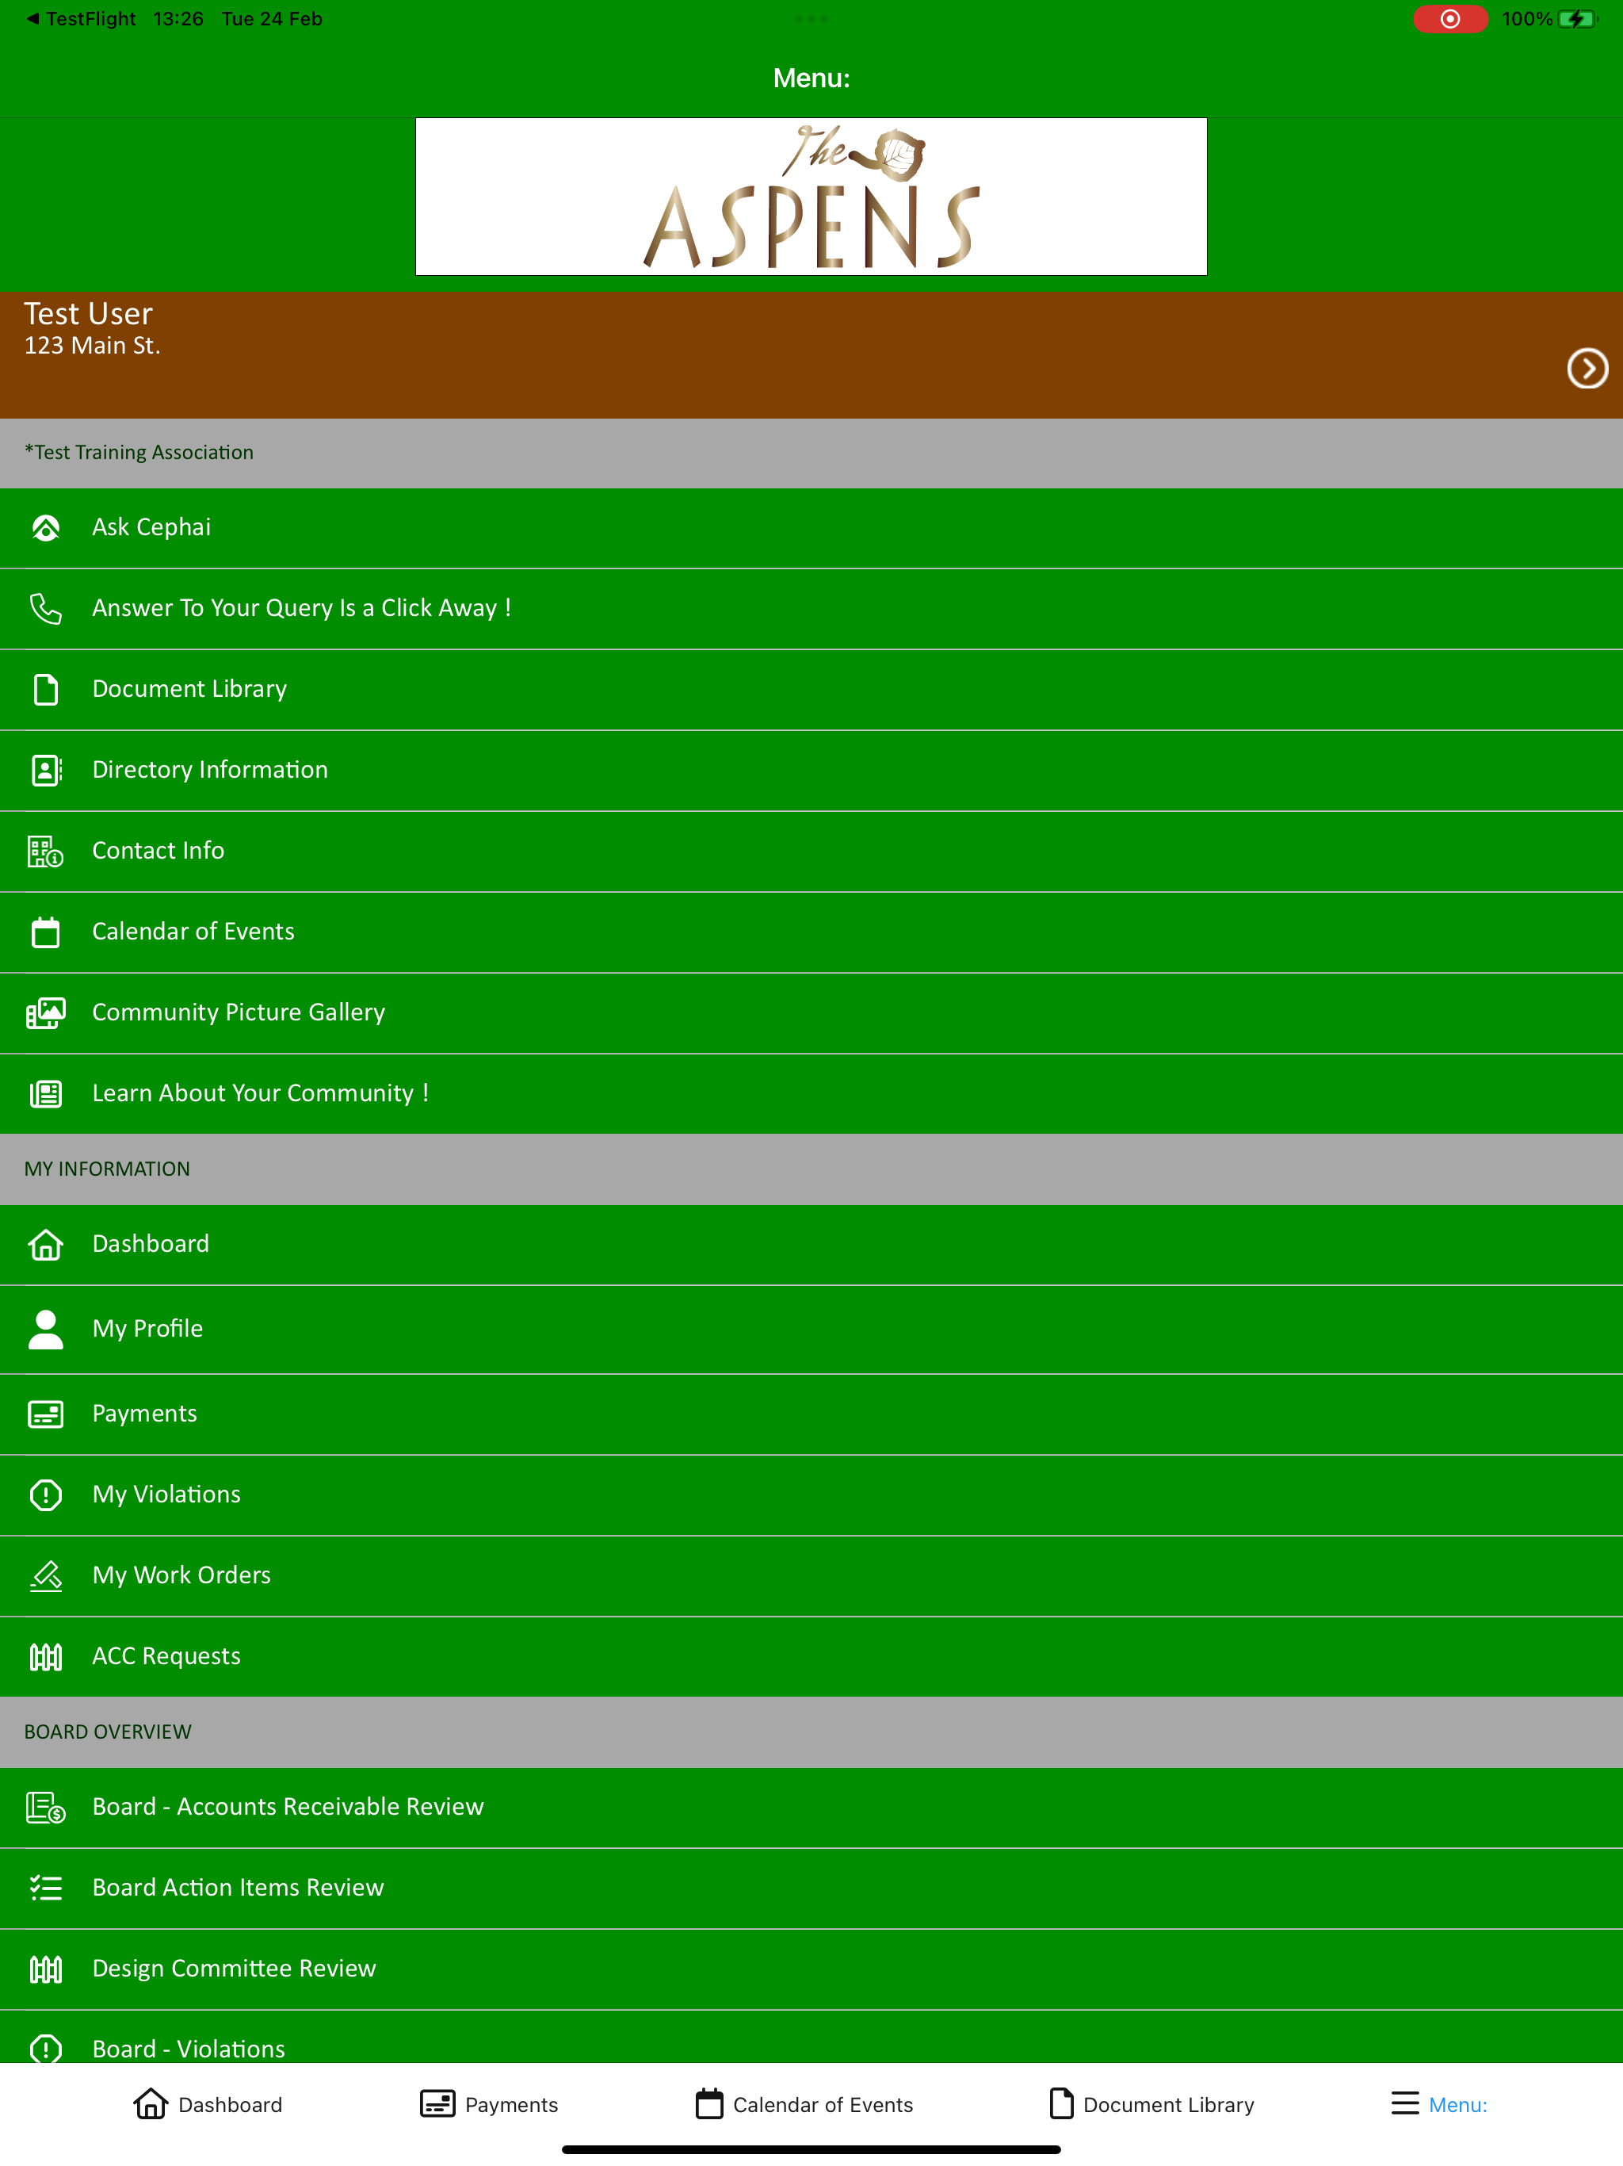Tap the Test Training Association header
The image size is (1623, 2166).
(811, 453)
